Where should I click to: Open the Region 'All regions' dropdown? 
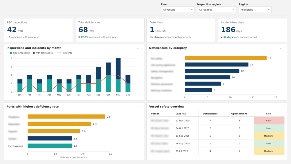(x=255, y=10)
